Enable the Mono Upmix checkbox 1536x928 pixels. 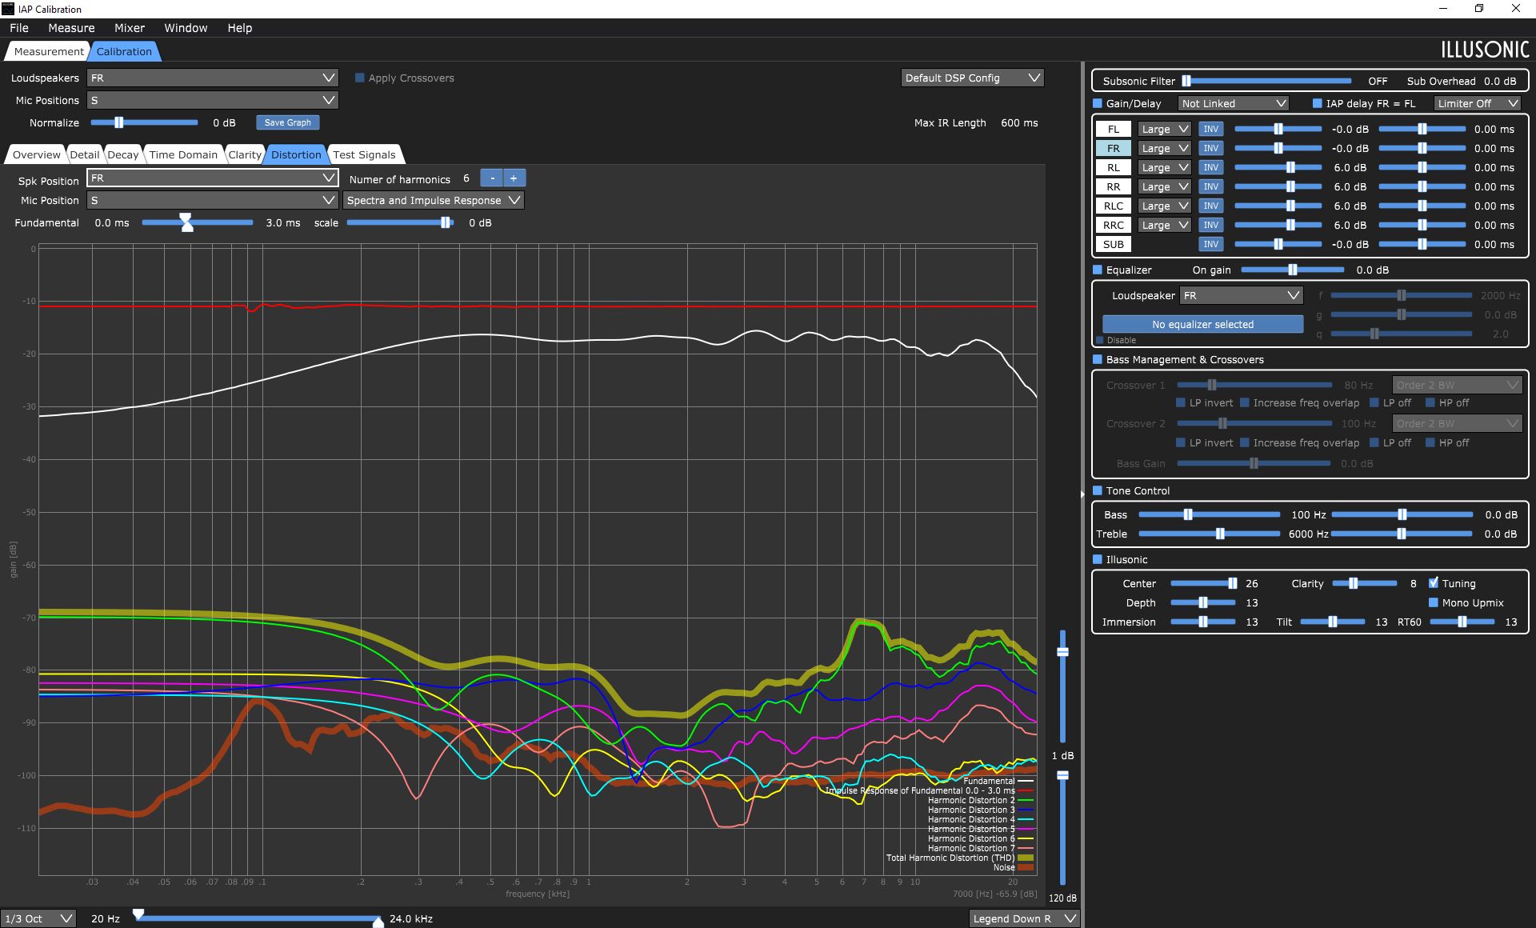(1434, 602)
